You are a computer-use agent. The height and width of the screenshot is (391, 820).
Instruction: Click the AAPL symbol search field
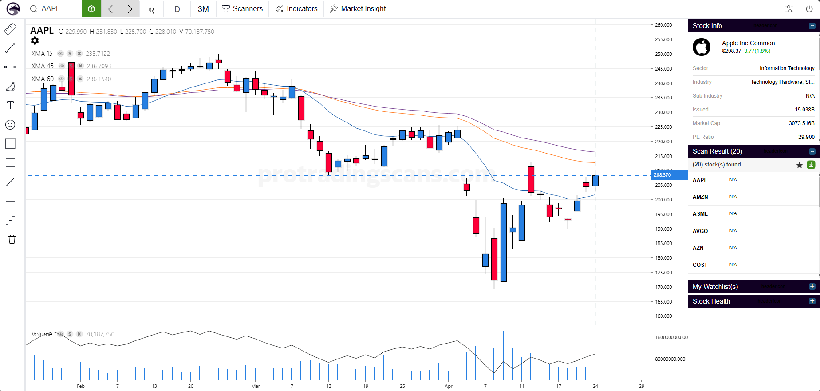[x=58, y=9]
